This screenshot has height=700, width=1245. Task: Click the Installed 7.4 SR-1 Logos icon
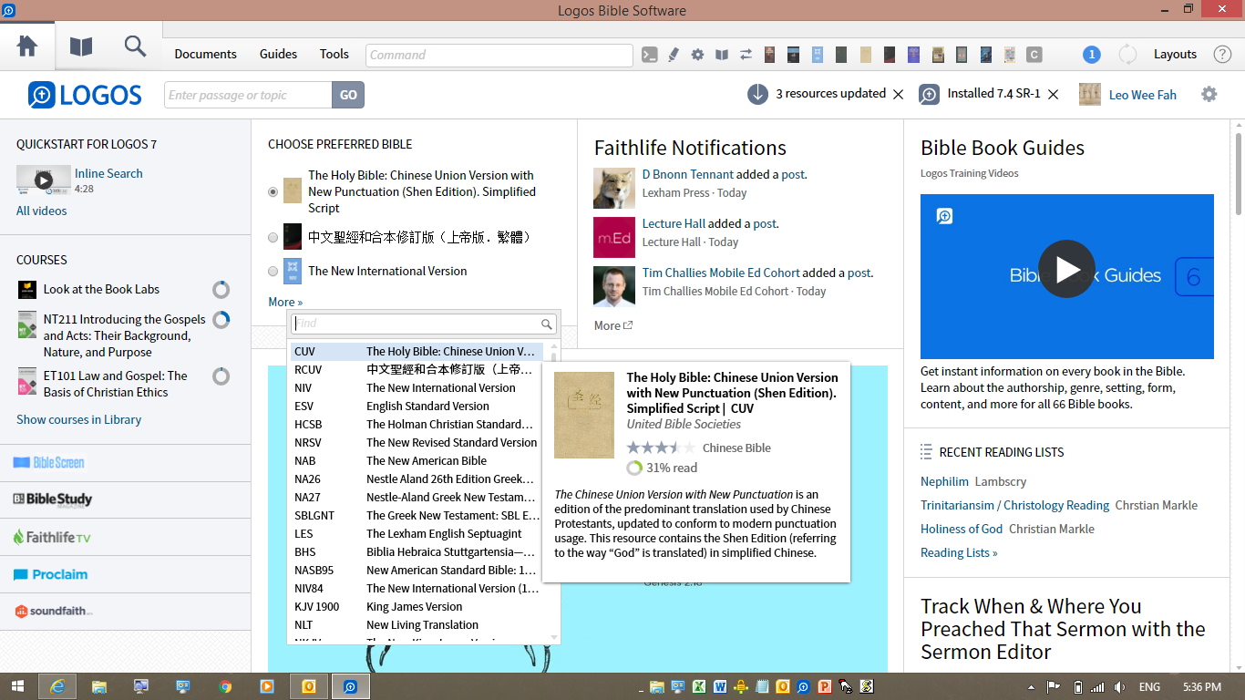[x=929, y=94]
